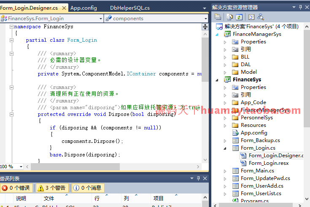Click the code editor scroll-down arrow
Image resolution: width=310 pixels, height=207 pixels.
click(x=205, y=159)
